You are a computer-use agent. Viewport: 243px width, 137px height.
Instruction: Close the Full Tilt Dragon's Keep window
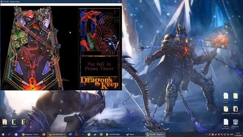119,2
